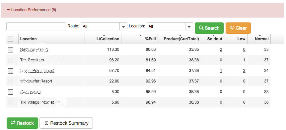Click Soldout link 1 in 67.70 row
Screen dimensions: 286x130
(221, 71)
